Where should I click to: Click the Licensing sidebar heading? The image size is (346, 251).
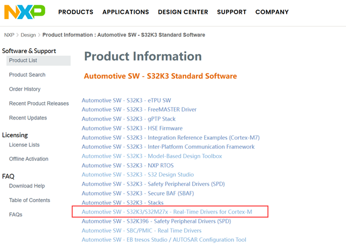[x=15, y=135]
